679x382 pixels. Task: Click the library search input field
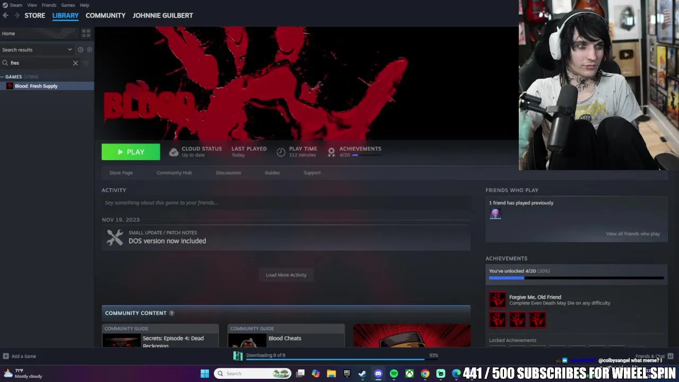(40, 63)
